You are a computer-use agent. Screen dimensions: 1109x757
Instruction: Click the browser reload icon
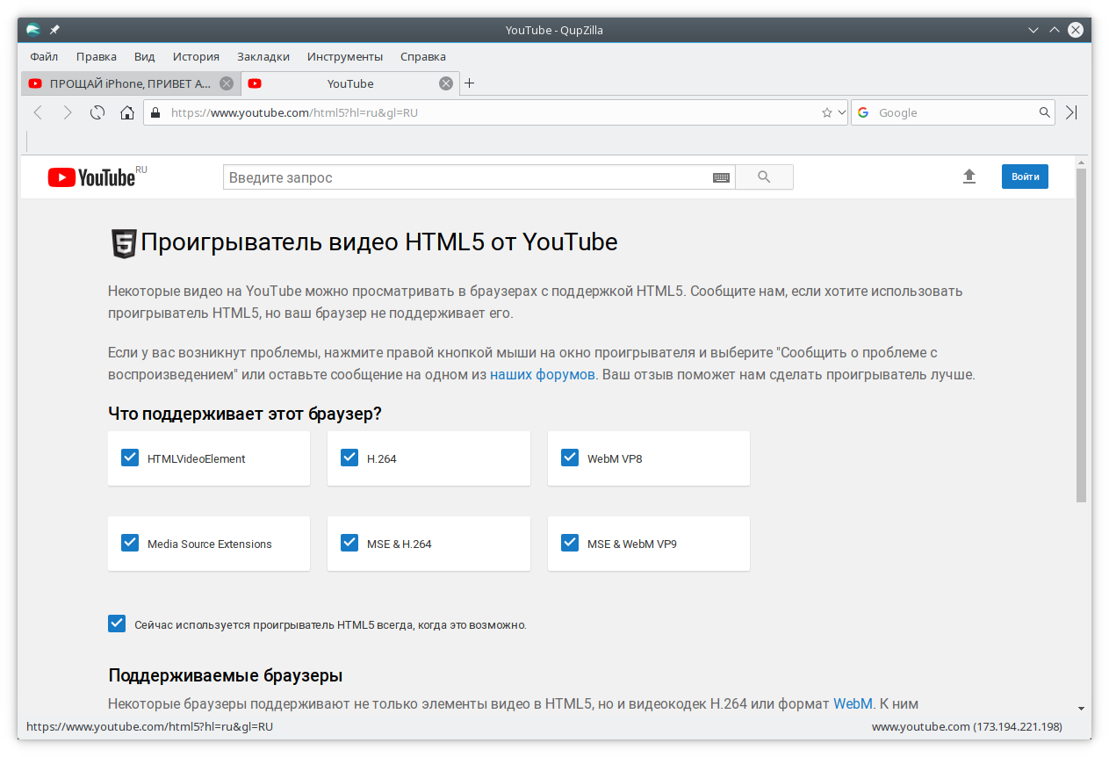tap(97, 112)
